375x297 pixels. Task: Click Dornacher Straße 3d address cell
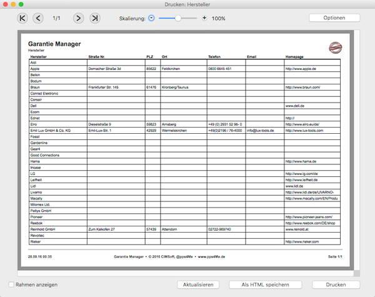[x=116, y=69]
